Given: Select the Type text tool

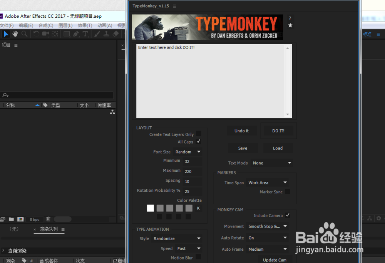Looking at the screenshot, I should coord(85,34).
